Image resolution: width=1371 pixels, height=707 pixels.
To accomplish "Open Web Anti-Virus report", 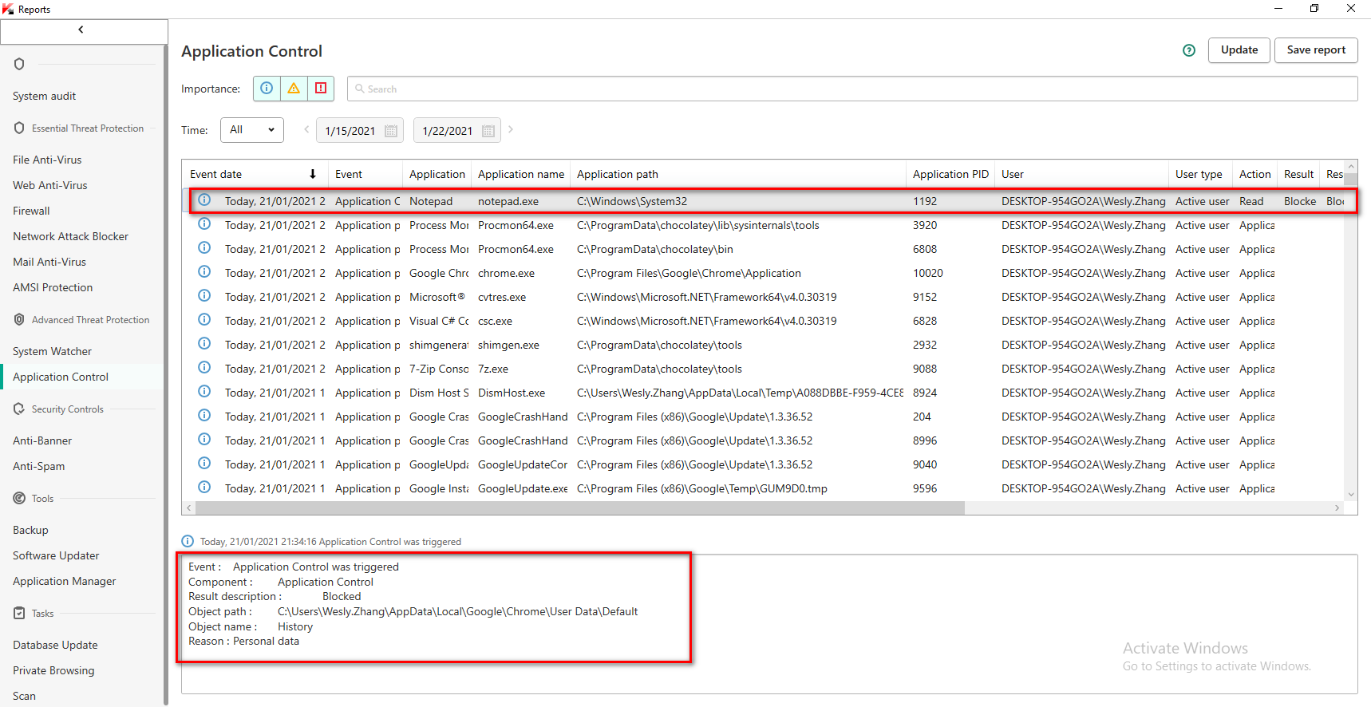I will 50,185.
